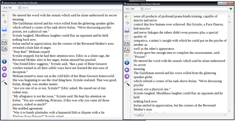Open table of contents in right viewer
Viewport: 237px width, 135px height.
127,56
